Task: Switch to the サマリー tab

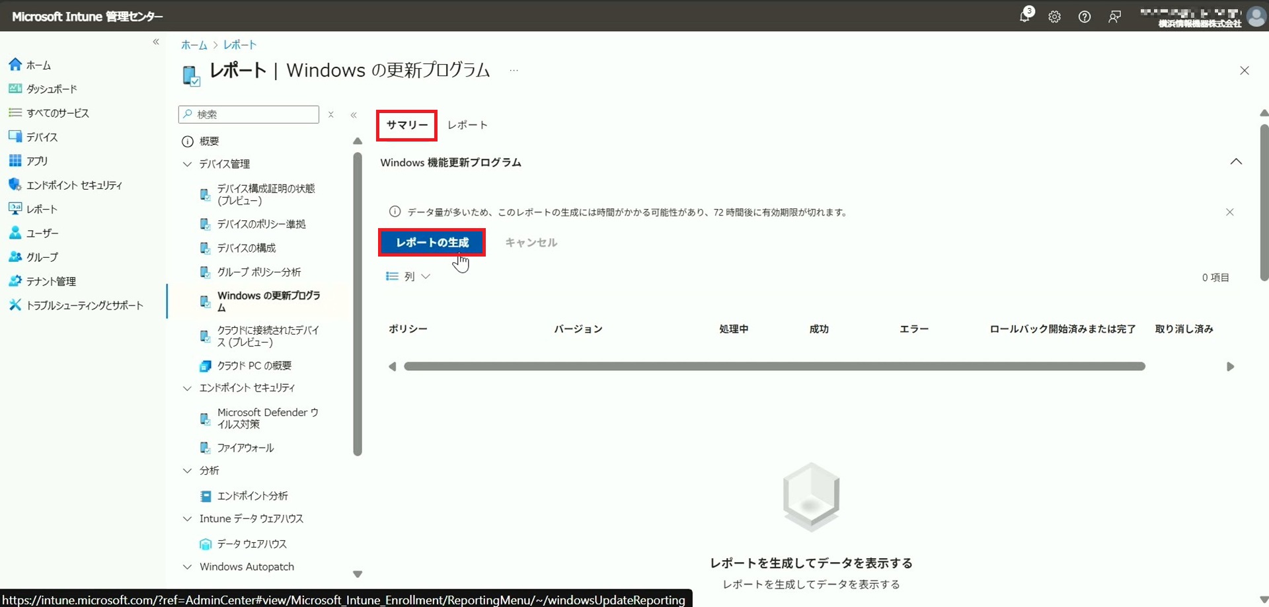Action: click(x=407, y=125)
